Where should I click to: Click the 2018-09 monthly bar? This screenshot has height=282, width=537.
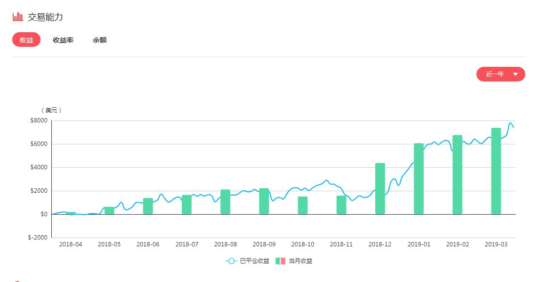pos(264,201)
